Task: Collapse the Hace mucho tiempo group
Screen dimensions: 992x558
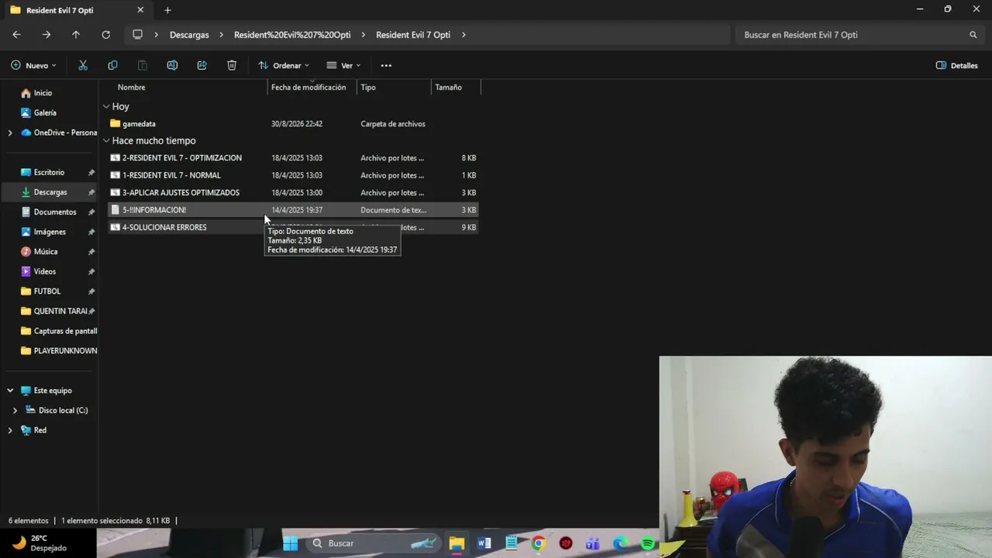Action: (x=106, y=141)
